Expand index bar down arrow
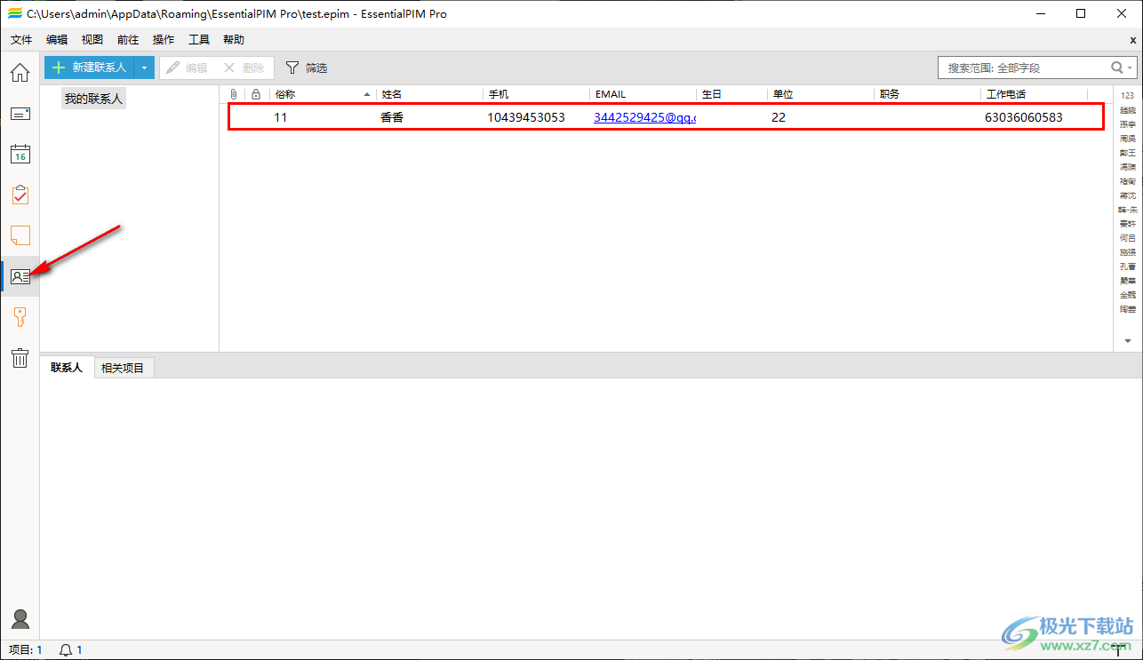Viewport: 1143px width, 660px height. [x=1127, y=341]
